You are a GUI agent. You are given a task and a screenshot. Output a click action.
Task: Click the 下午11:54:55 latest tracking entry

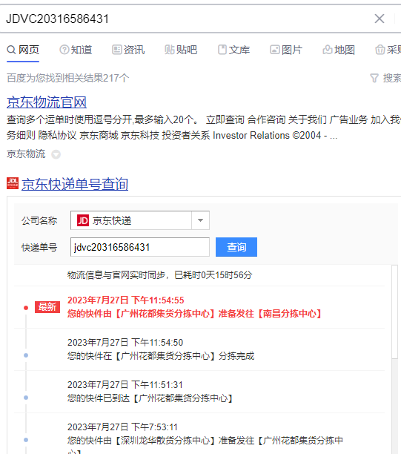point(194,307)
